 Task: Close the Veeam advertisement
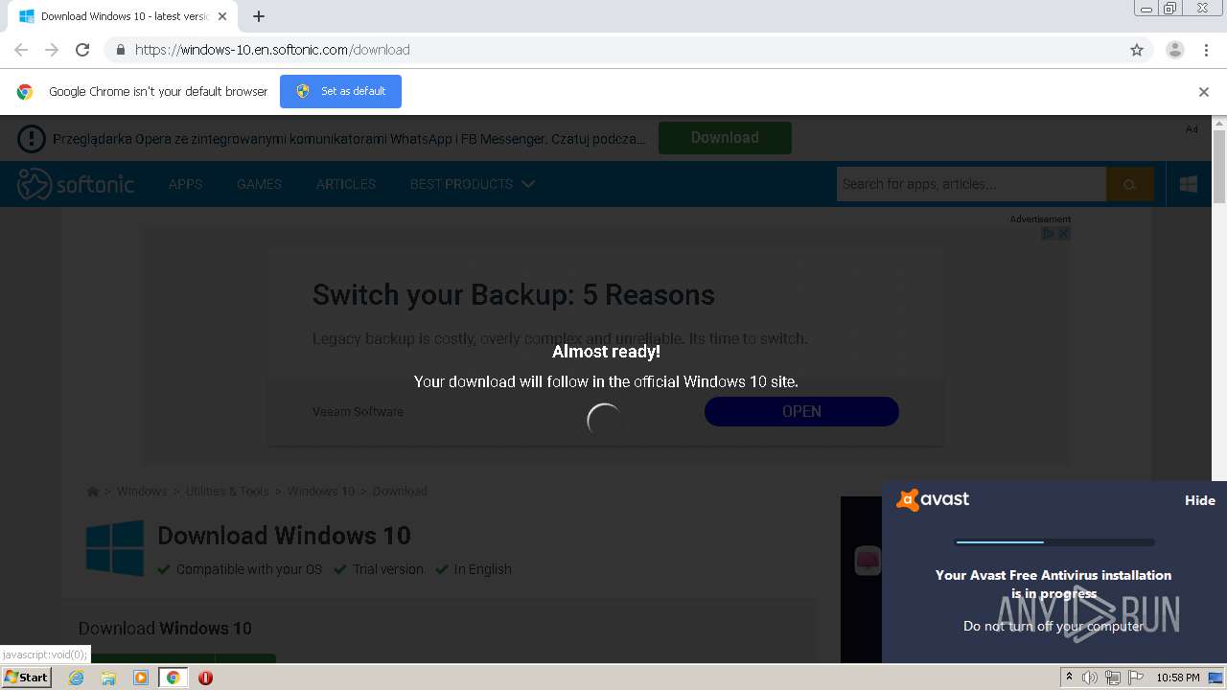point(1062,234)
